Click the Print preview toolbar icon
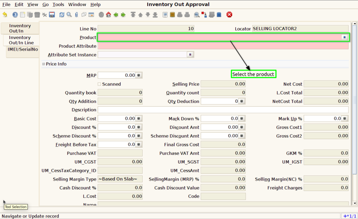The height and width of the screenshot is (219, 358). 180,15
